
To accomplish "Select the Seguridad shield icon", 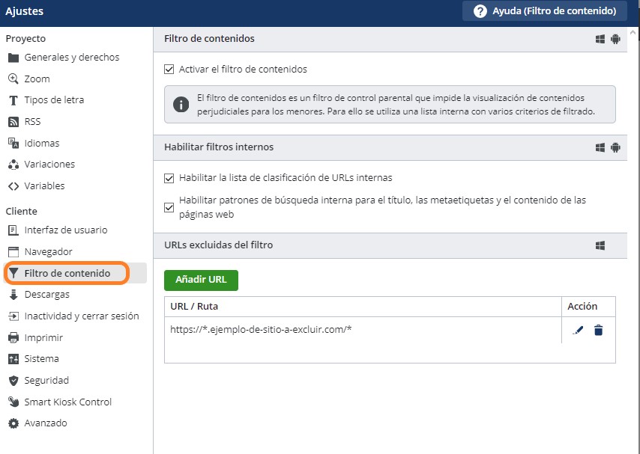I will (13, 380).
